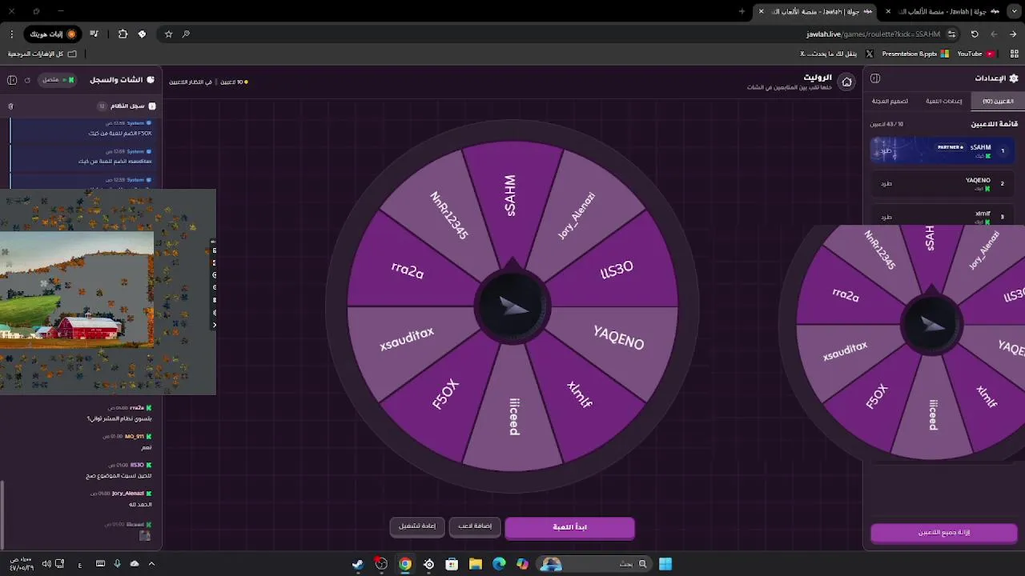Go back in the browser
Screen dimensions: 1025x576
coord(1013,34)
